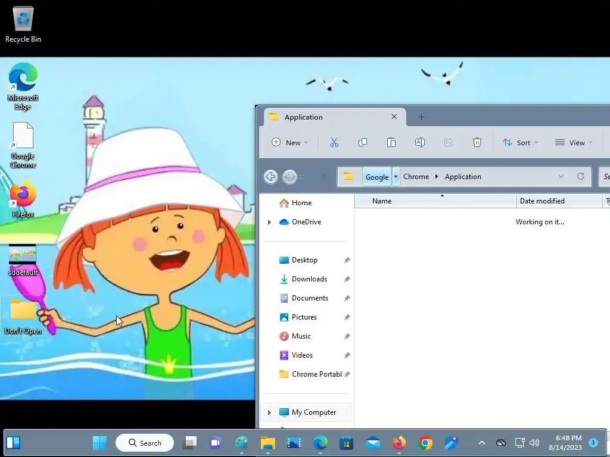Add a new File Explorer tab
Viewport: 610px width, 457px height.
pos(421,117)
